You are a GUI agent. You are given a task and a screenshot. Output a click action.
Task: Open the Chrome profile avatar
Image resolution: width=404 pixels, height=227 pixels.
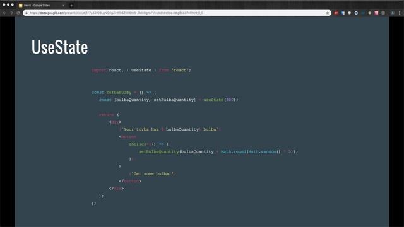pyautogui.click(x=393, y=13)
